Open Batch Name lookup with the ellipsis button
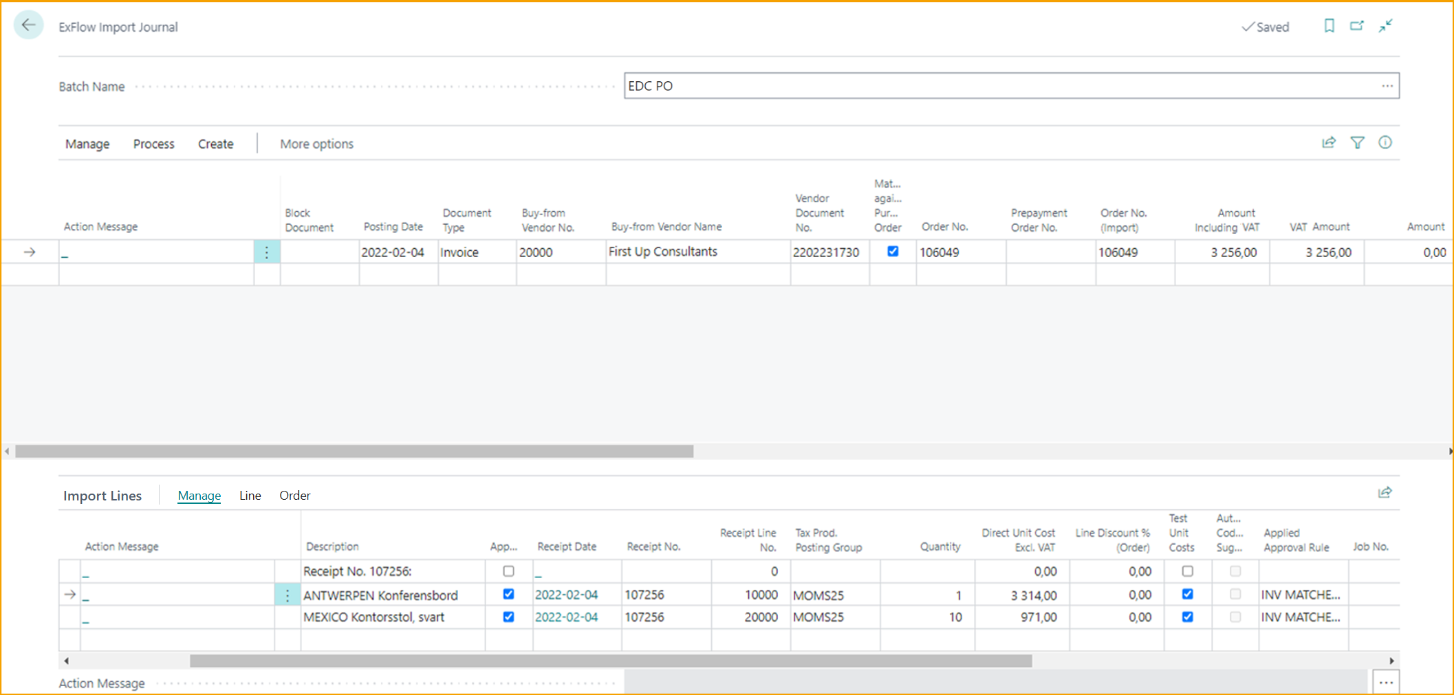Viewport: 1454px width, 695px height. [x=1387, y=85]
